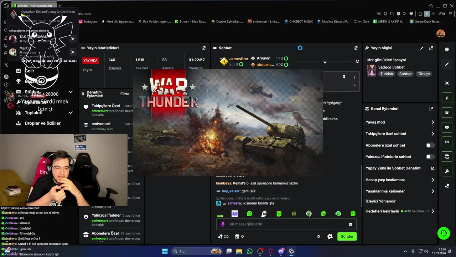Toggle Yalnızca ifadelerle sohbet switch
Screen dimensions: 456x257
point(430,157)
